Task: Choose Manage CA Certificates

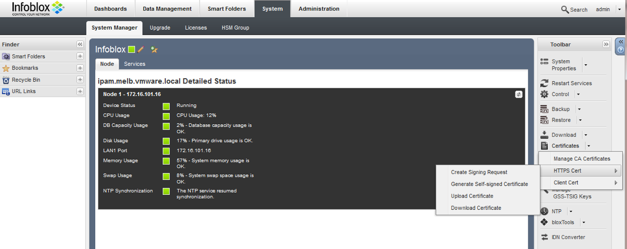Action: pos(582,159)
